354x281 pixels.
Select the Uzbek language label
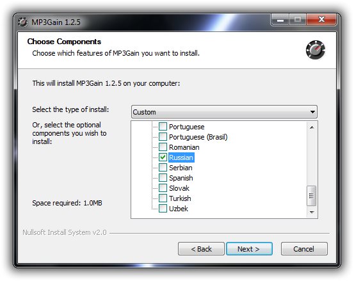179,209
